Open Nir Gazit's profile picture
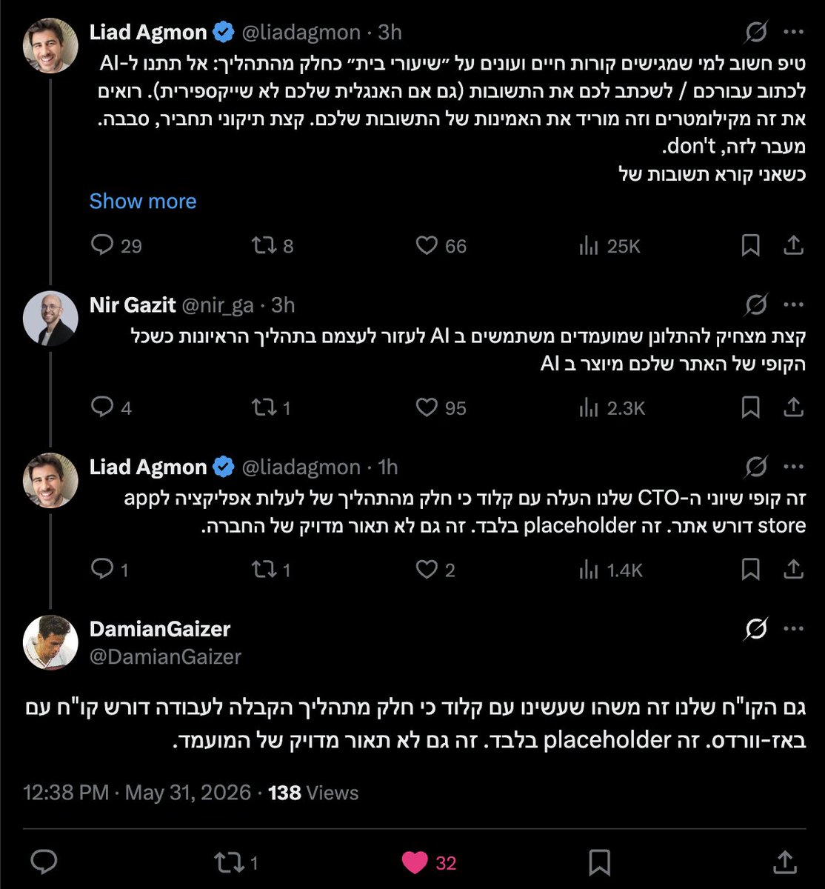Image resolution: width=825 pixels, height=889 pixels. coord(50,319)
